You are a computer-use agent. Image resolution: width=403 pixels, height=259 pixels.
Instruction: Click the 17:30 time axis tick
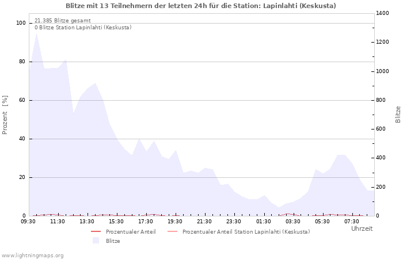point(146,221)
